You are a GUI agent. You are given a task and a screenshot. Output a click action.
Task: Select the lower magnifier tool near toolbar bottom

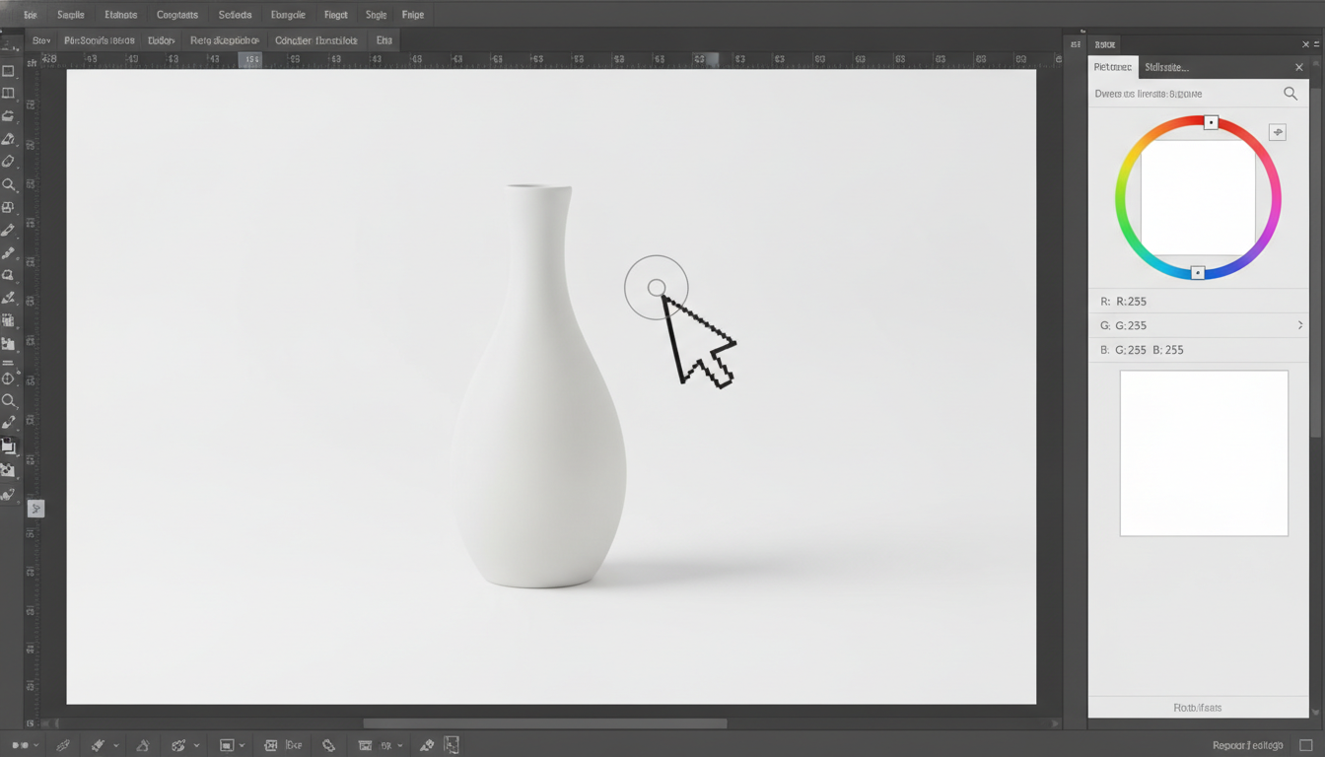pyautogui.click(x=9, y=401)
